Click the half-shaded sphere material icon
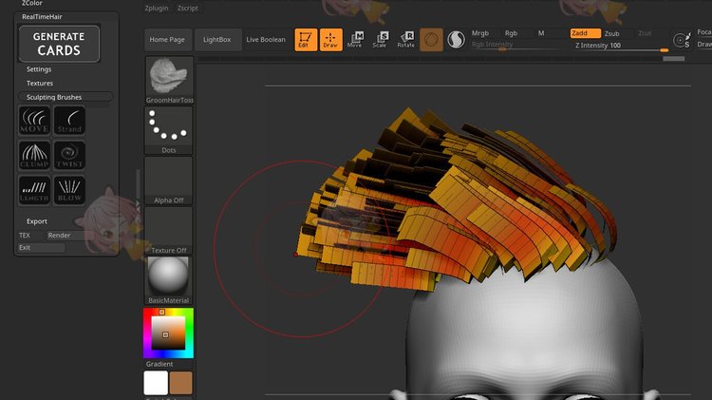The height and width of the screenshot is (400, 712). [456, 40]
